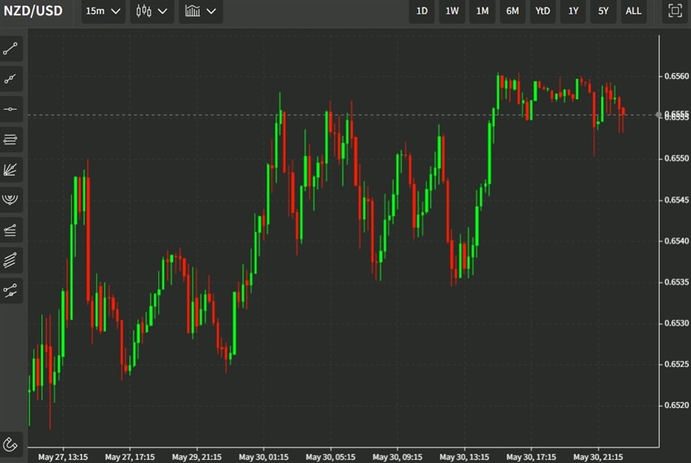
Task: Click the May 29, 21:15 time label
Action: click(197, 457)
